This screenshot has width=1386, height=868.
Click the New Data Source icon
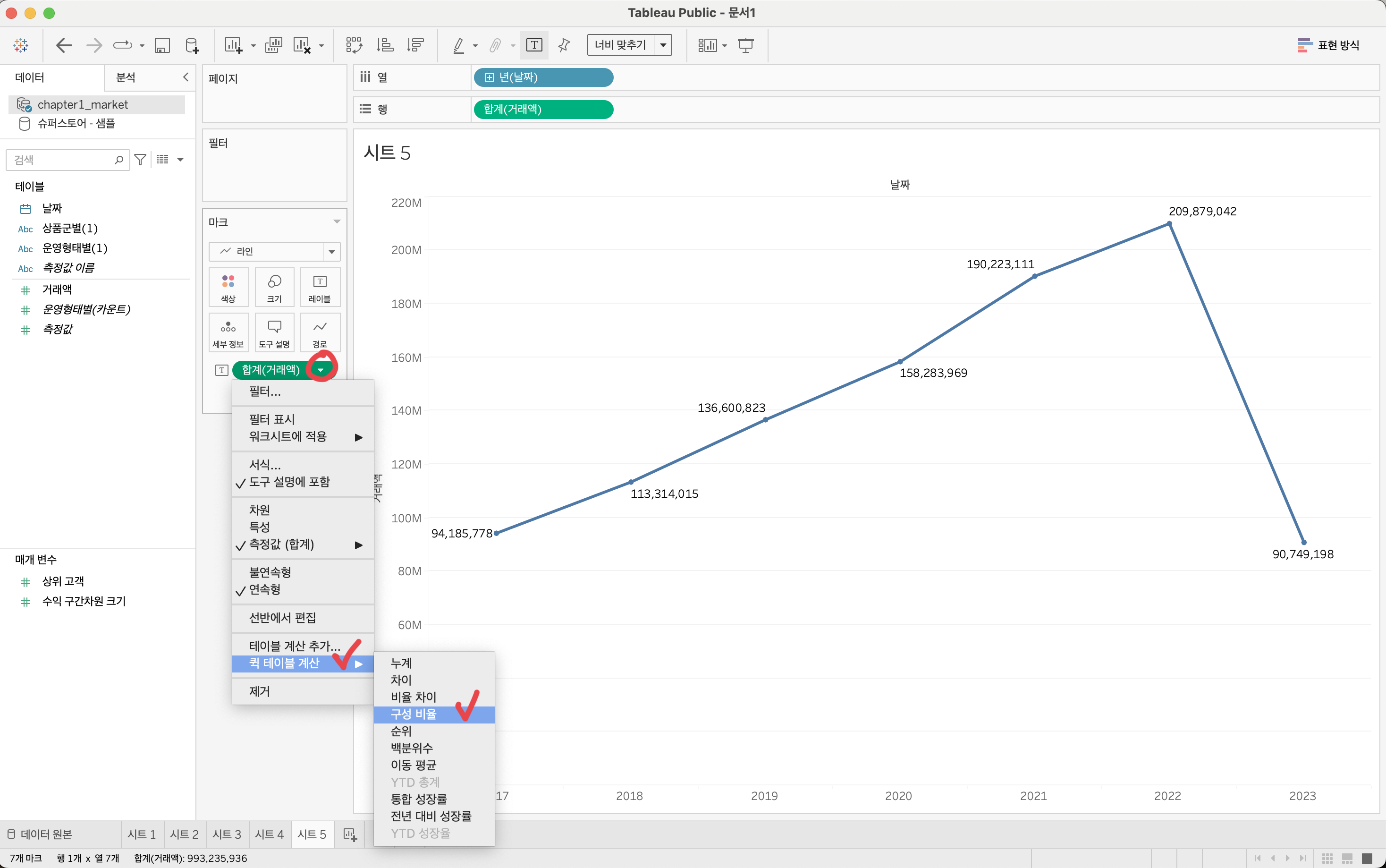tap(192, 45)
